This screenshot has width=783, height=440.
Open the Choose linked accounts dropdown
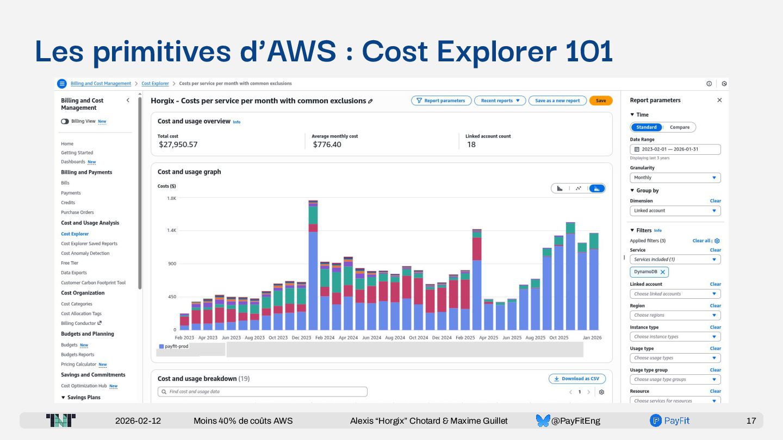click(x=675, y=294)
